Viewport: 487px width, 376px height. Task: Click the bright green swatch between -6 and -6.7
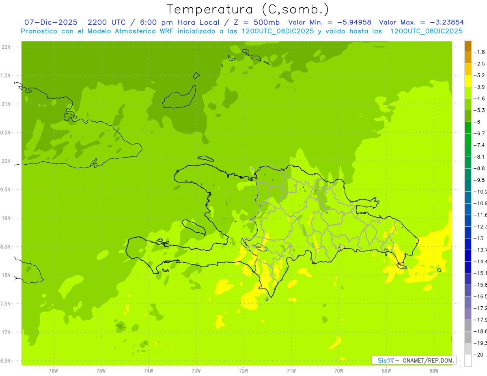468,128
